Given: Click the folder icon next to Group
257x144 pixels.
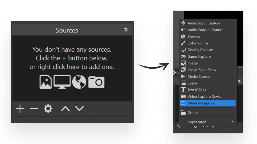Looking at the screenshot, I should pyautogui.click(x=183, y=113).
